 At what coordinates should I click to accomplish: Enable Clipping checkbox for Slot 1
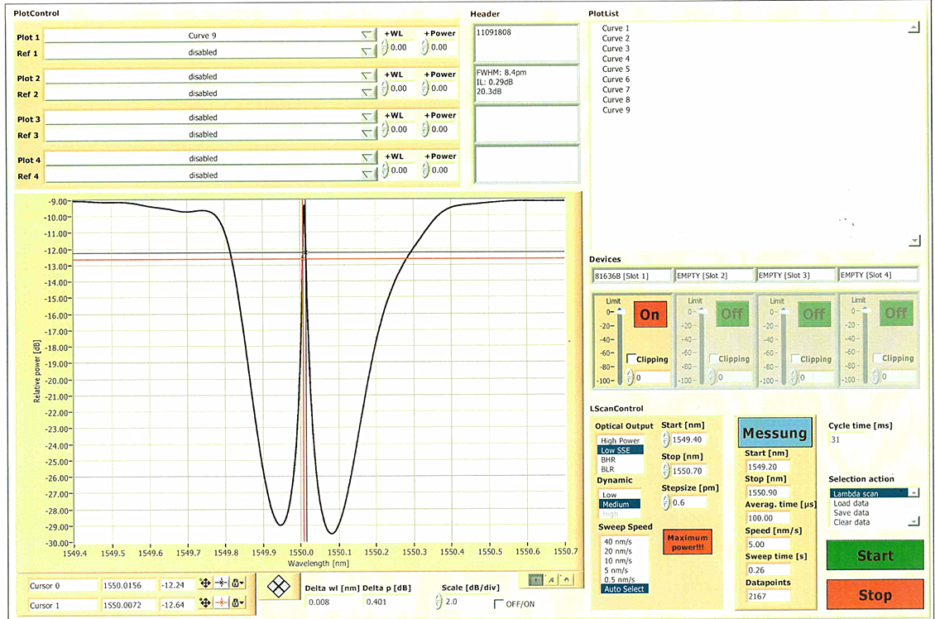coord(631,358)
